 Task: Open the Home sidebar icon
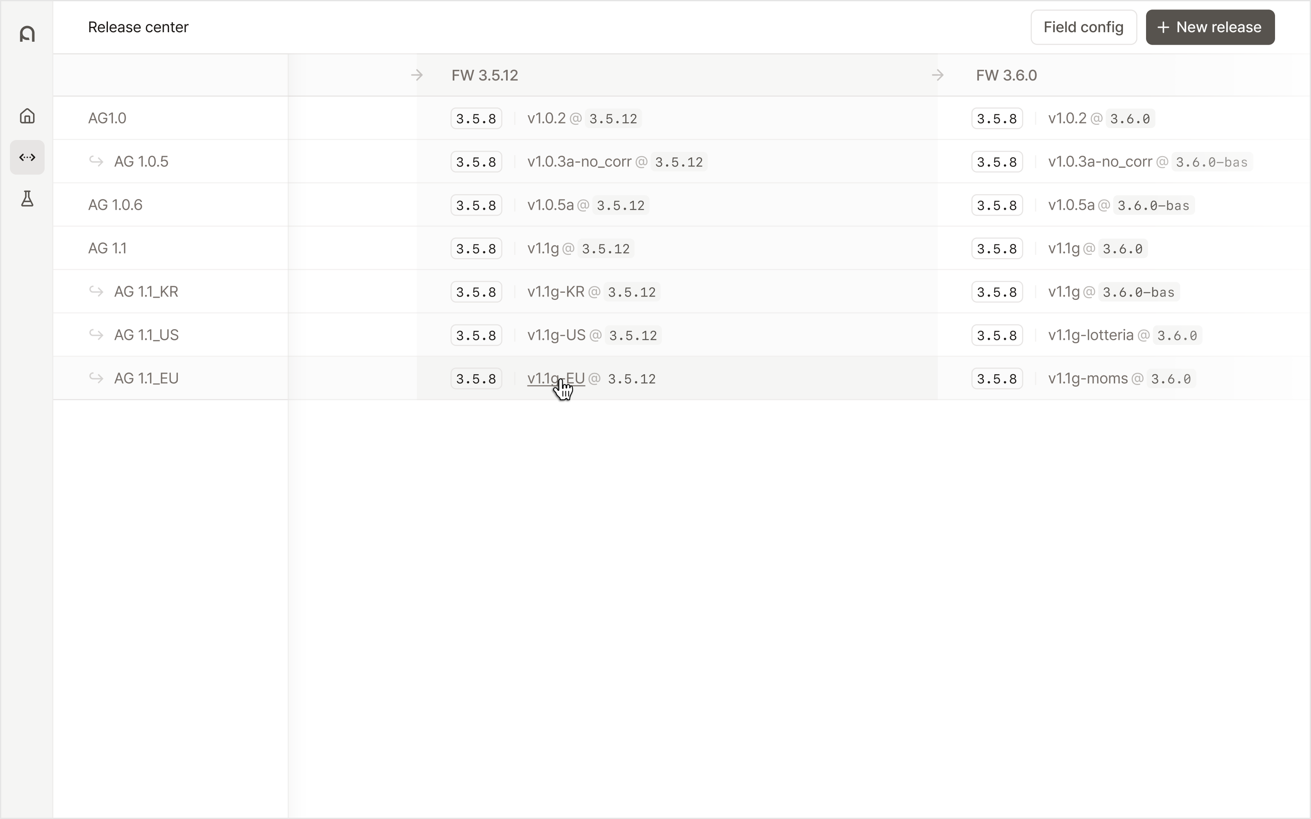pos(27,116)
